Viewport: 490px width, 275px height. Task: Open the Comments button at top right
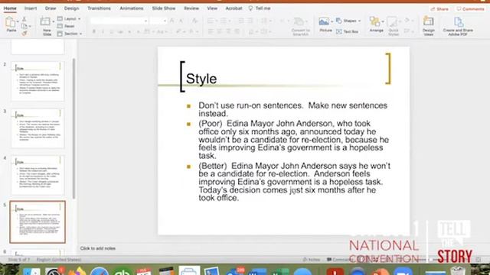(470, 9)
